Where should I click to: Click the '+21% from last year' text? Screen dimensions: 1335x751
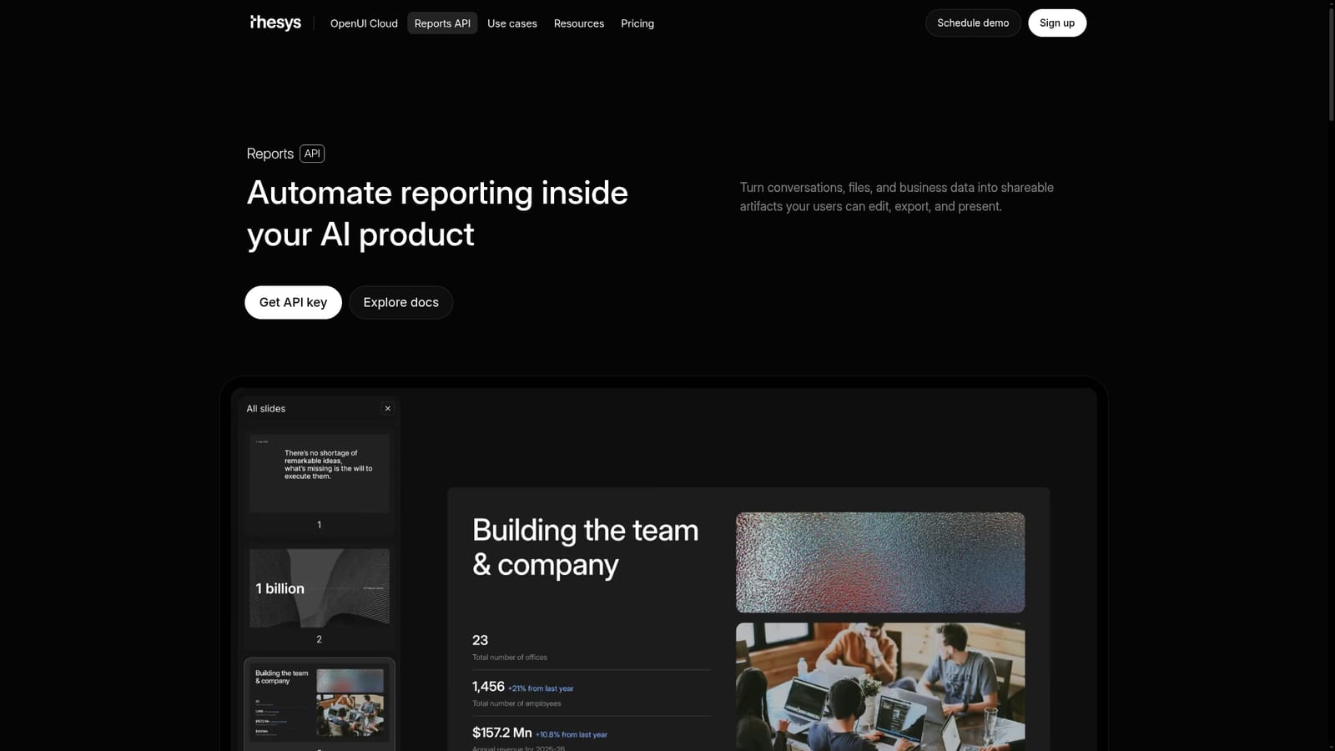(541, 688)
